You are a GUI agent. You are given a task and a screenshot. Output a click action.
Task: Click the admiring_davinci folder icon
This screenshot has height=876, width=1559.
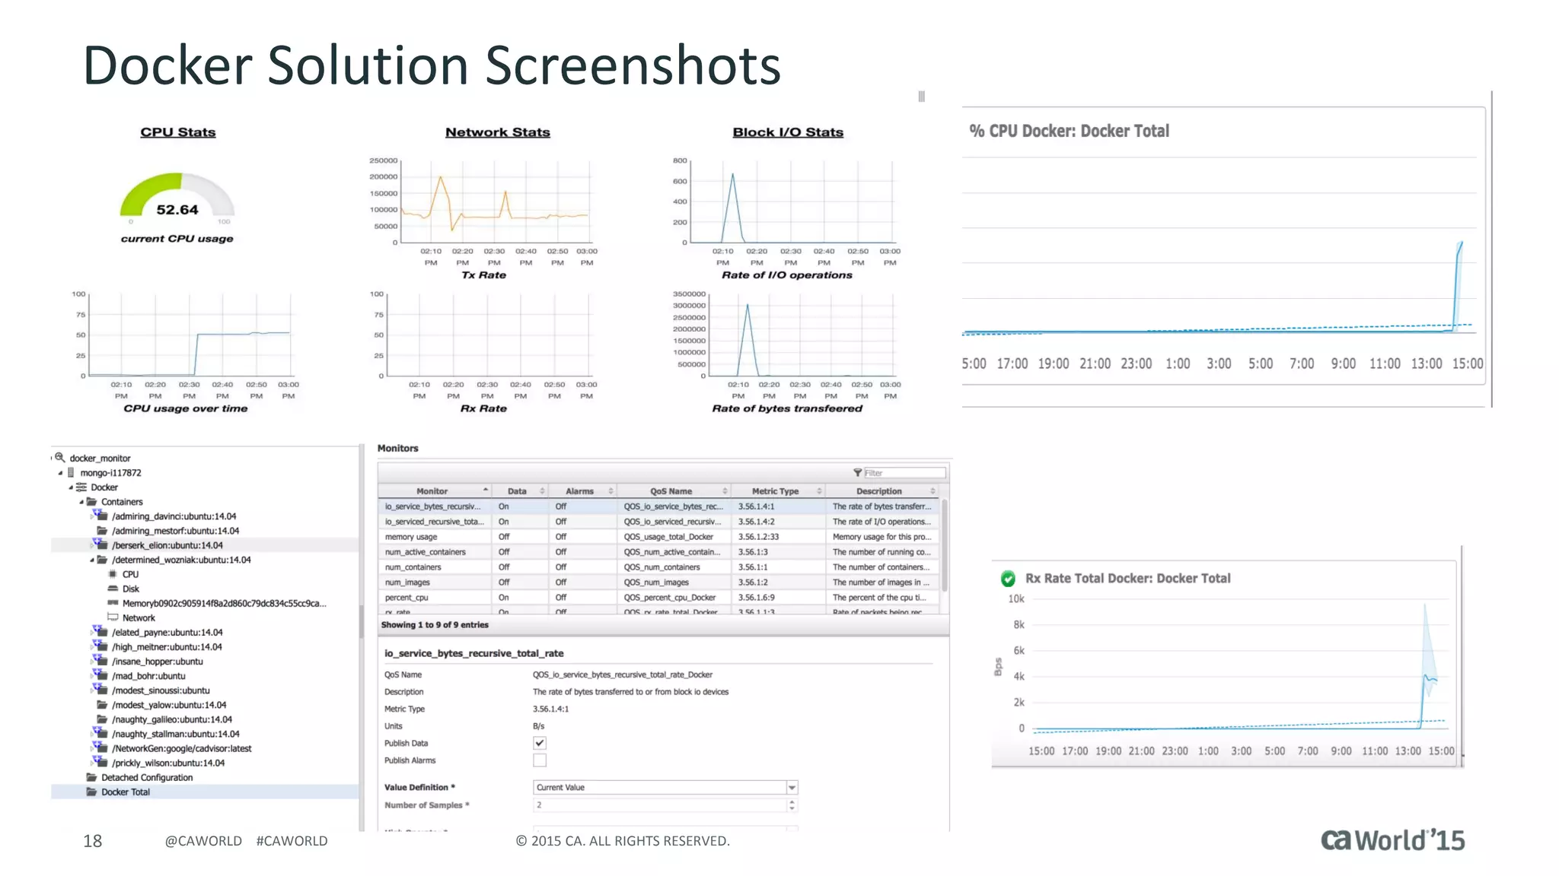click(x=100, y=516)
